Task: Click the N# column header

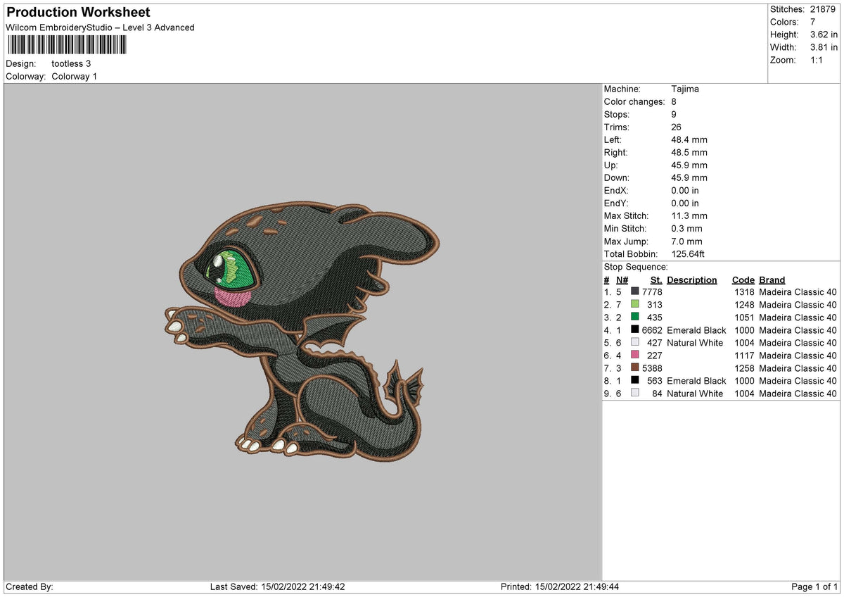Action: point(622,280)
